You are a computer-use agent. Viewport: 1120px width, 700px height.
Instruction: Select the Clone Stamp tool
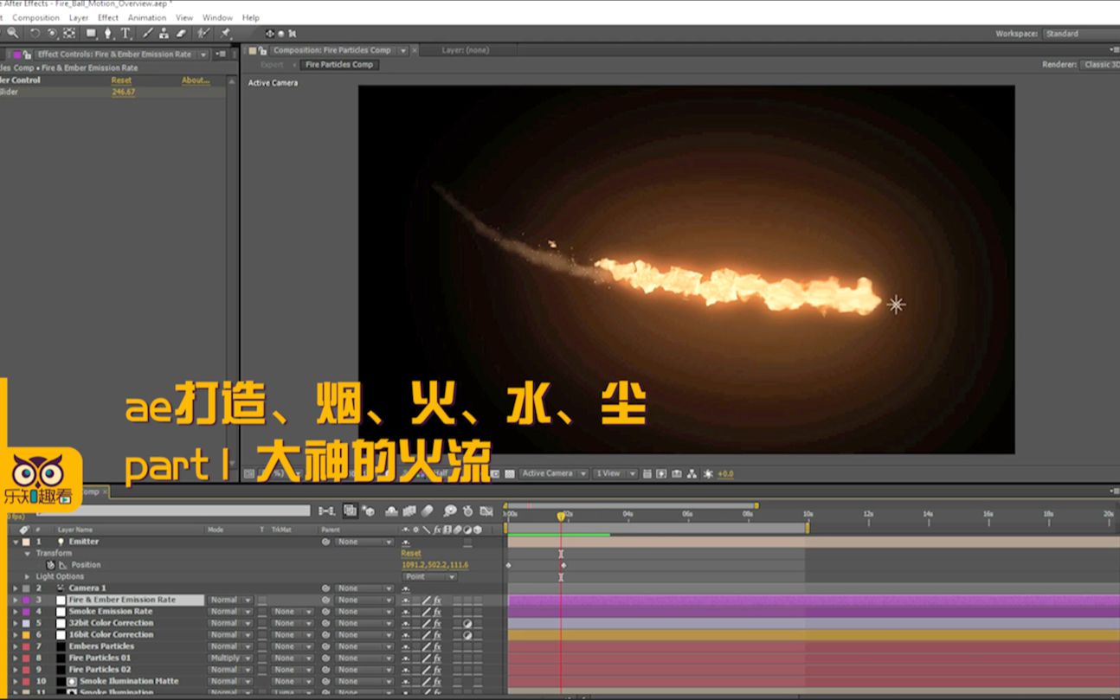[164, 34]
